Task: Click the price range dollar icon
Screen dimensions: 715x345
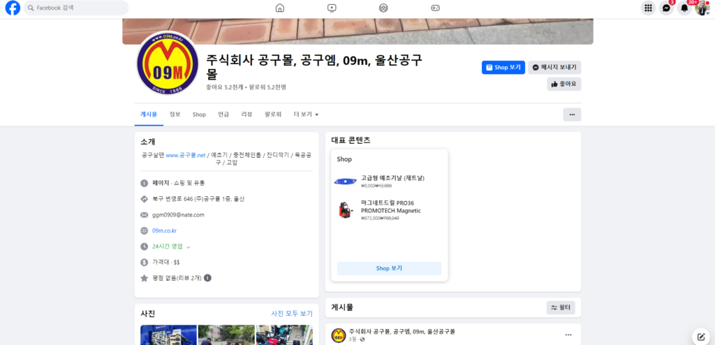Action: pos(144,263)
